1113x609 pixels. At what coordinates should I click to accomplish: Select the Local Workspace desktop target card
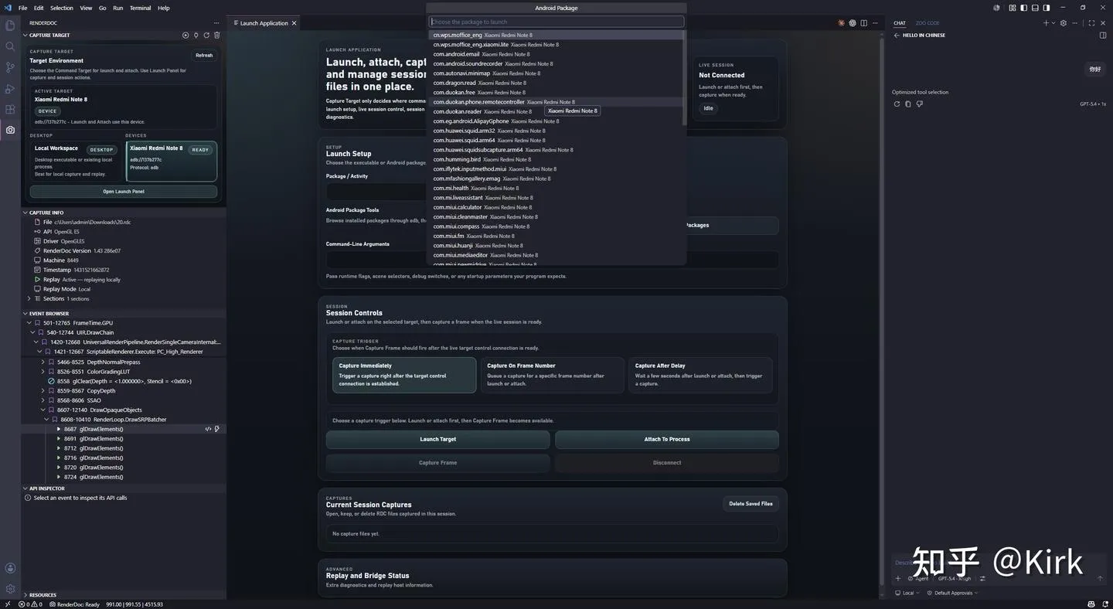point(76,161)
